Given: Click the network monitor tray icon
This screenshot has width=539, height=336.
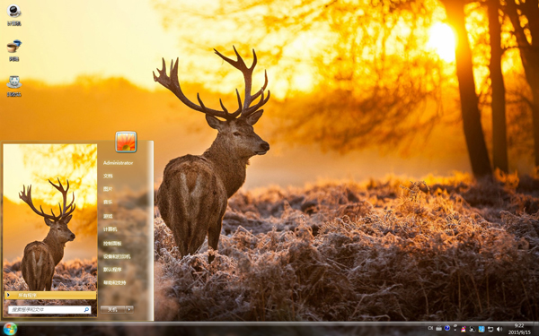Looking at the screenshot, I should coord(490,329).
